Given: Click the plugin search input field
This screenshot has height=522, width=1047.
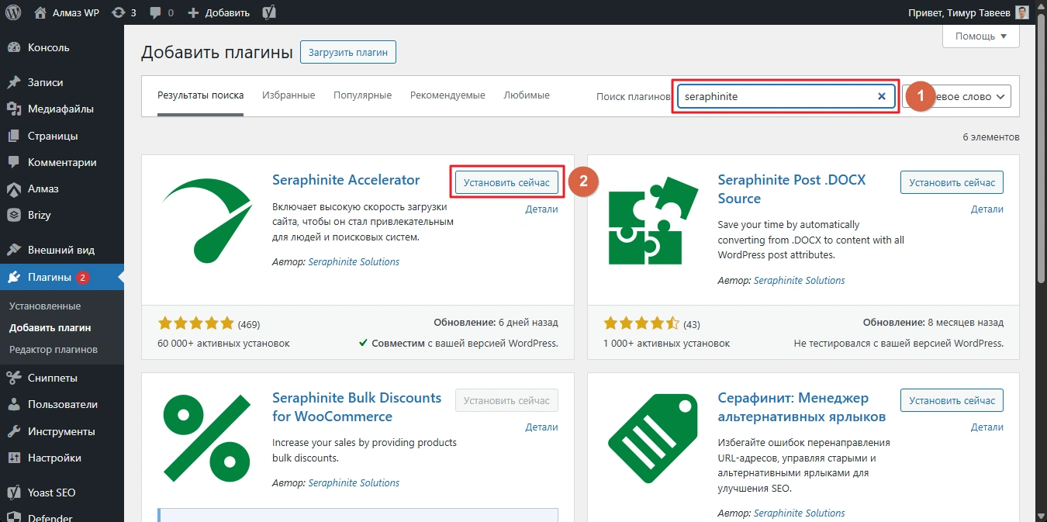Looking at the screenshot, I should (x=776, y=96).
